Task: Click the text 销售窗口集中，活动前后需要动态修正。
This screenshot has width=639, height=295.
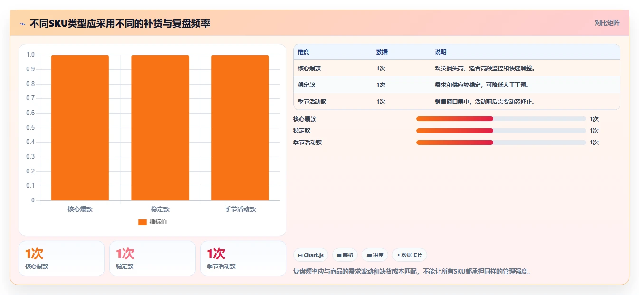Action: pyautogui.click(x=485, y=102)
